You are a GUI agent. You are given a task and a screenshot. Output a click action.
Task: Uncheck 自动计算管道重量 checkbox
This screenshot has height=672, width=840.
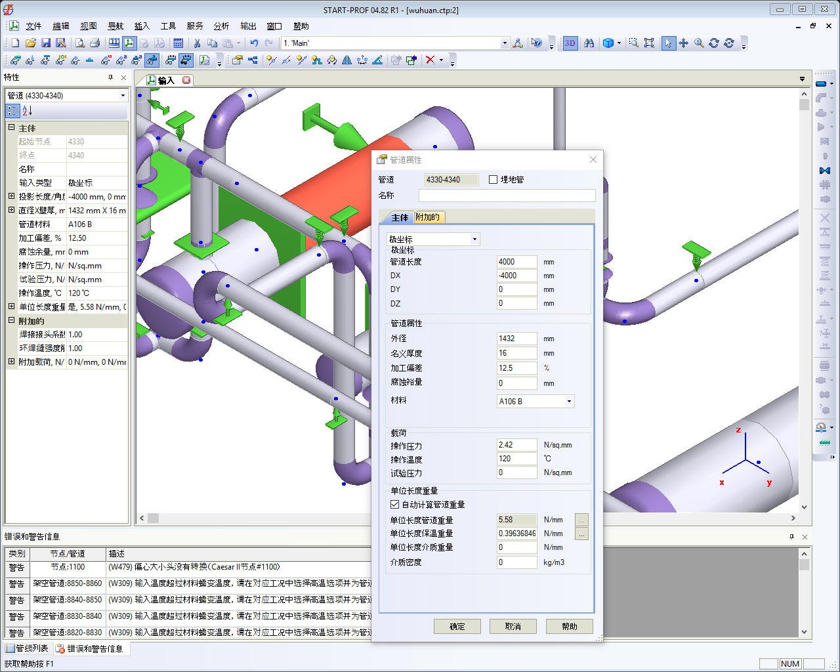[395, 505]
